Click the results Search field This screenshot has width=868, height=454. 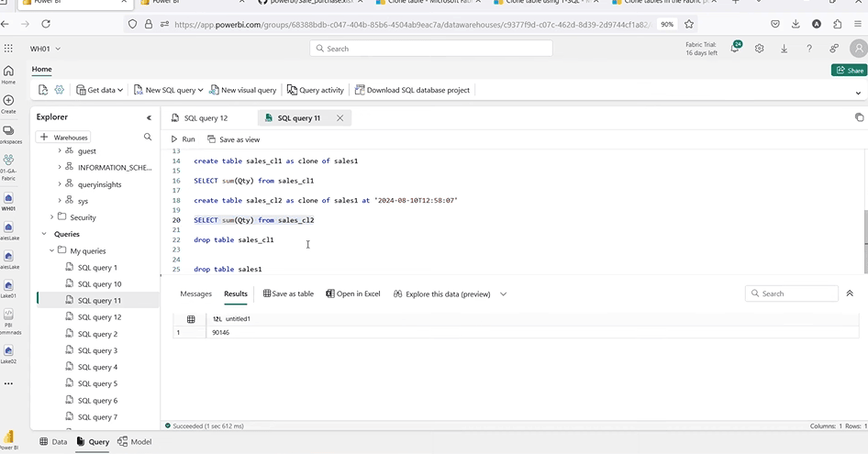792,294
